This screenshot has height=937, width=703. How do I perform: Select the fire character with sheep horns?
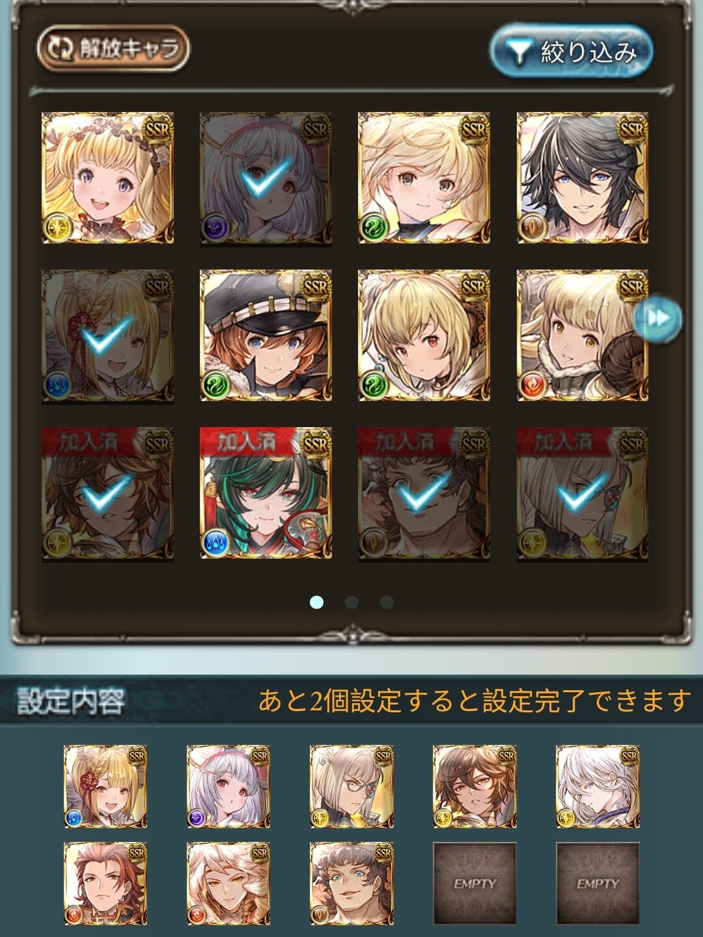583,335
